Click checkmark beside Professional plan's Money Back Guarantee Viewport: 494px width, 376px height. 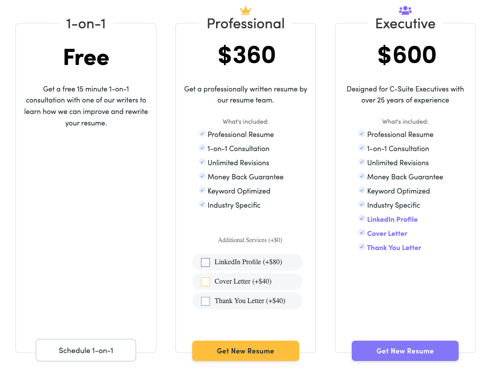(202, 176)
